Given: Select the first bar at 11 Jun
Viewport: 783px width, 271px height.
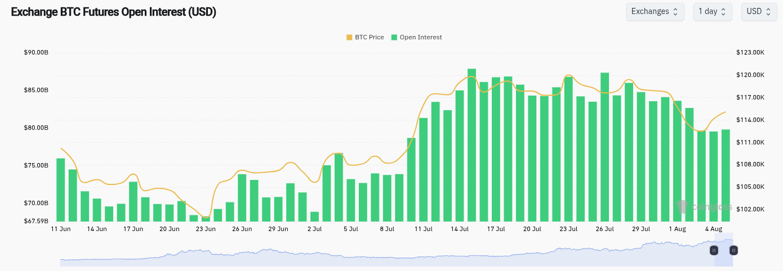Looking at the screenshot, I should click(61, 190).
